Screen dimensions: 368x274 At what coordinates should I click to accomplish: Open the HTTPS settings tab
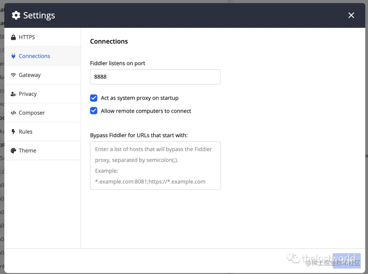point(27,37)
